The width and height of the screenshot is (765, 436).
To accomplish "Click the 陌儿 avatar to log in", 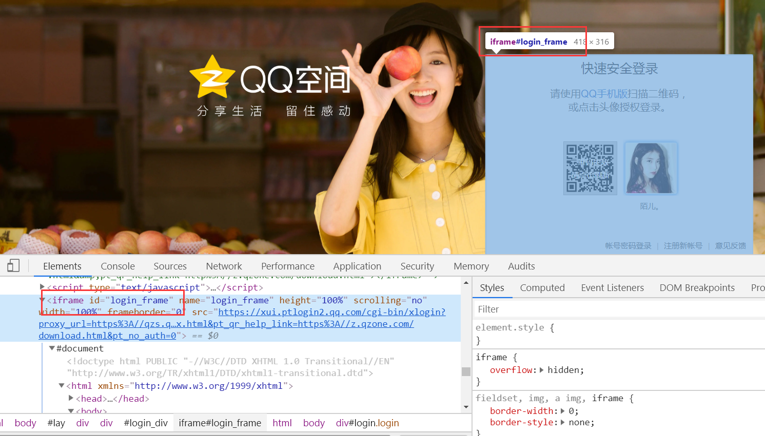I will click(651, 168).
